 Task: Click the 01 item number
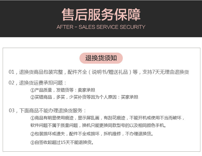11,72
